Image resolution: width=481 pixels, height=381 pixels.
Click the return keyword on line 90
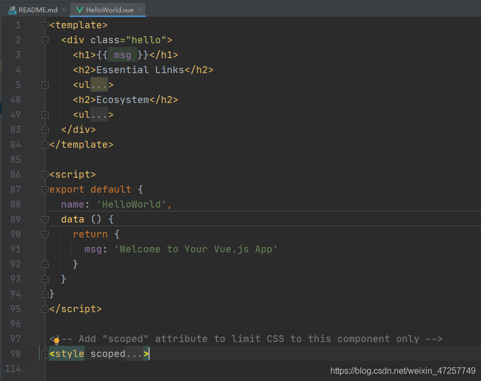[90, 234]
